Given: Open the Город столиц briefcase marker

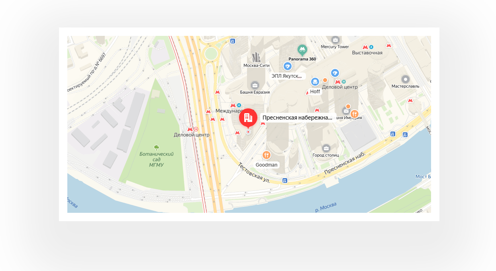Looking at the screenshot, I should 326,148.
